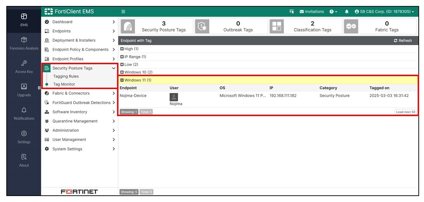Click the Endpoint column header
The height and width of the screenshot is (202, 424).
point(128,88)
